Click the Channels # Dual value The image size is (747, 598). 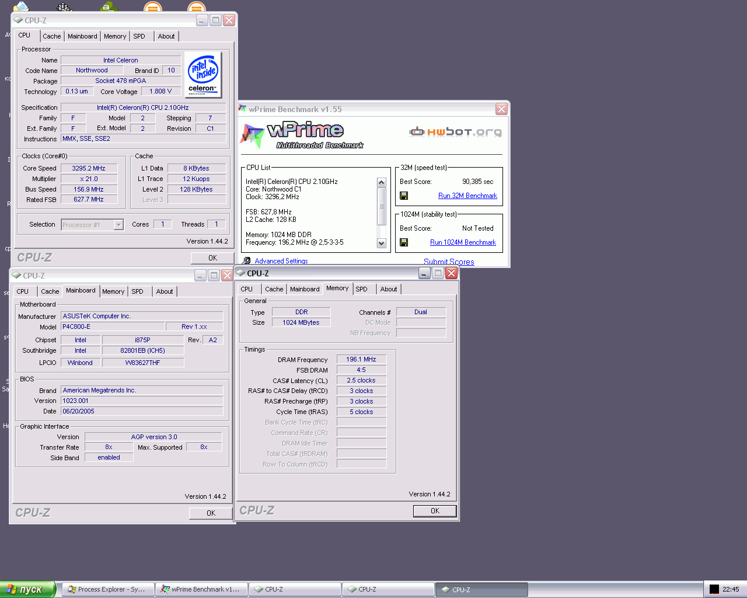click(x=421, y=312)
